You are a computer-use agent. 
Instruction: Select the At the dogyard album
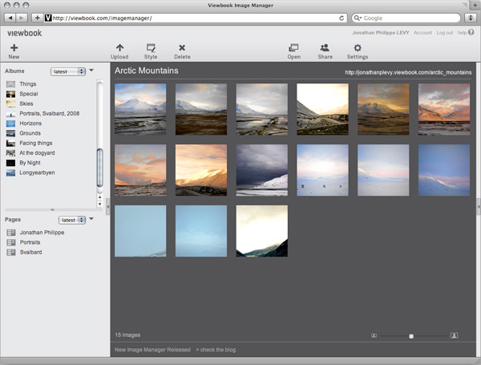click(x=37, y=153)
